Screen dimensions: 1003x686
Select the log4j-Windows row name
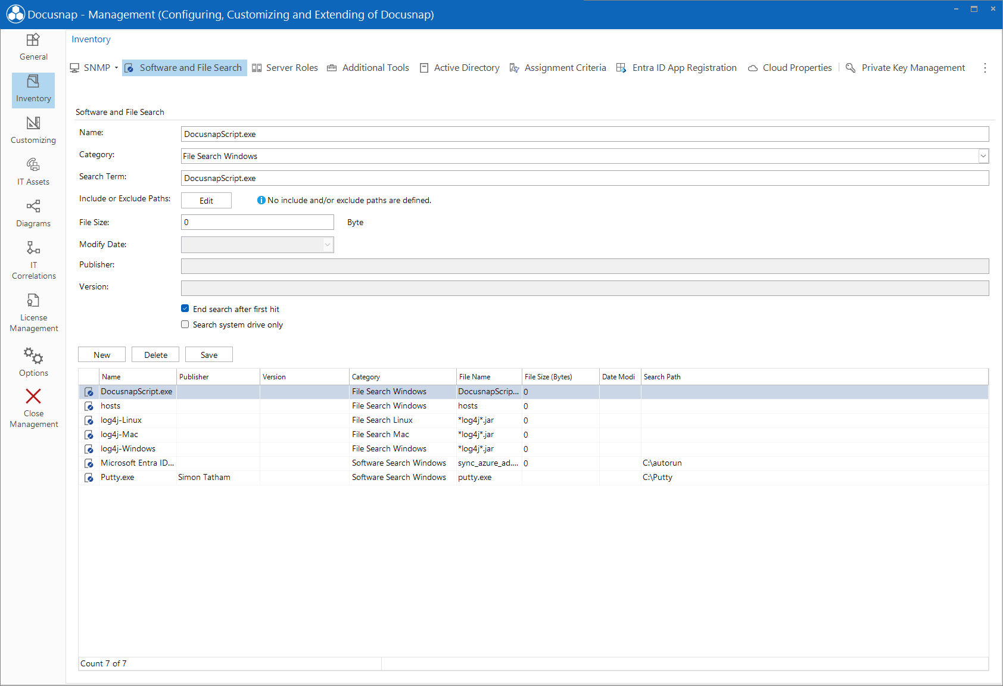click(x=128, y=449)
